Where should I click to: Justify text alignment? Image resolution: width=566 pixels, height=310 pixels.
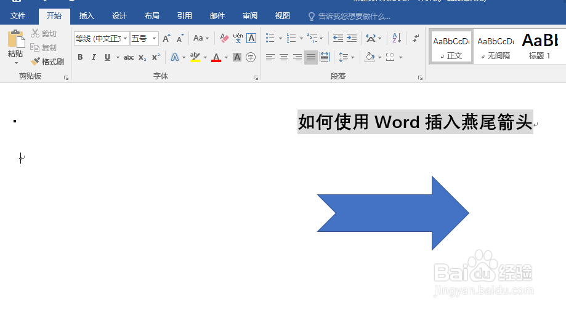(311, 57)
